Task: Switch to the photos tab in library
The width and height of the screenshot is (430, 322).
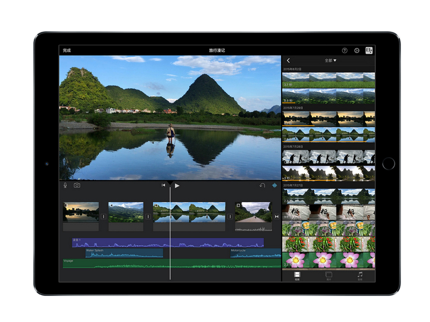Action: (328, 276)
